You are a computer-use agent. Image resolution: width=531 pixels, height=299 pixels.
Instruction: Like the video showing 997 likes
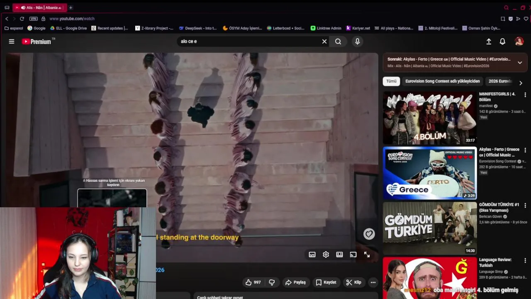253,282
